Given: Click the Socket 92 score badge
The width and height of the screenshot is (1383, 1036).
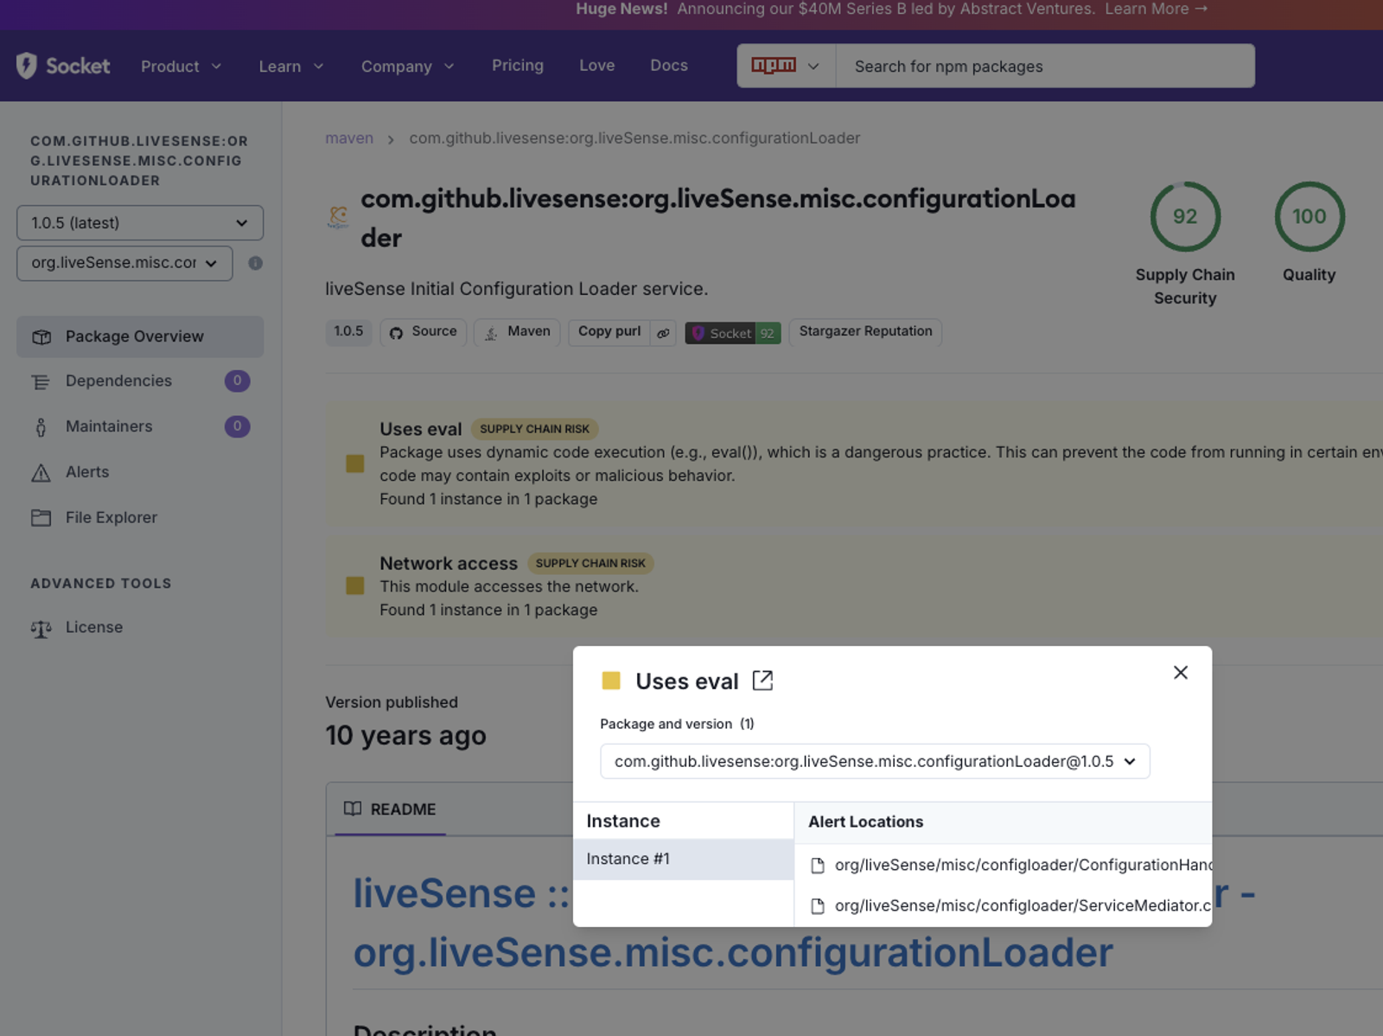Looking at the screenshot, I should tap(733, 333).
